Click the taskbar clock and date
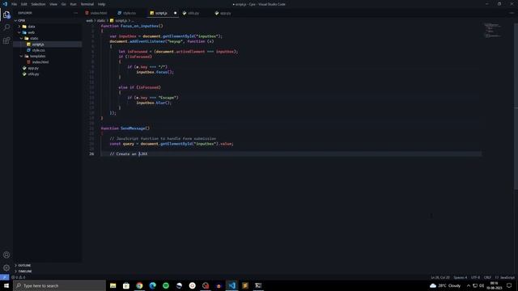Viewport: 518px width, 291px height. [x=495, y=285]
